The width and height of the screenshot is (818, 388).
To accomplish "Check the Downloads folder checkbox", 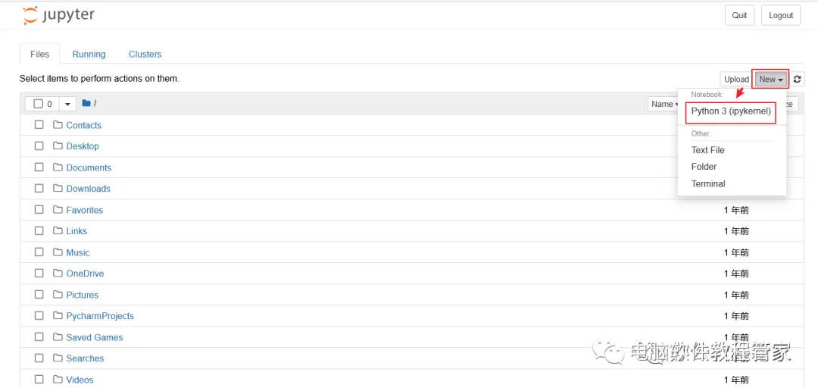I will [x=39, y=189].
